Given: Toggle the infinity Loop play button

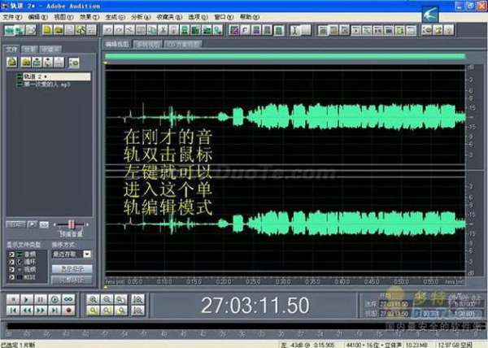Looking at the screenshot, I should tap(68, 299).
